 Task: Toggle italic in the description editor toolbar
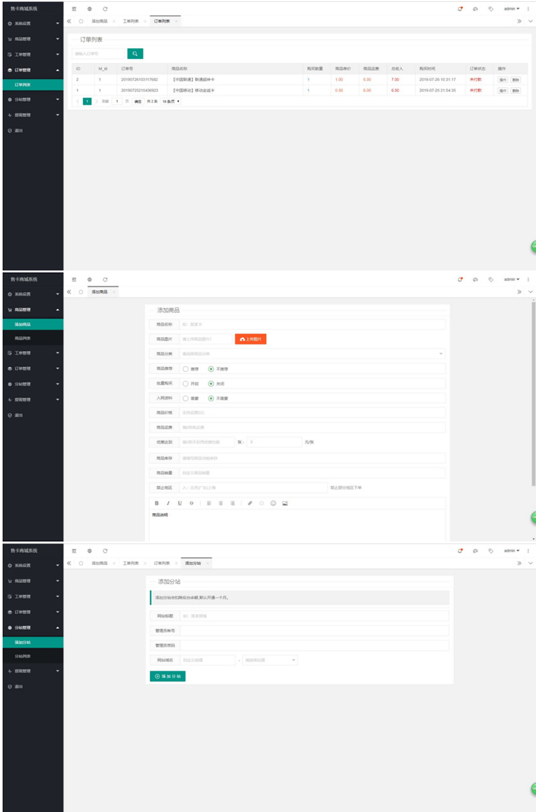tap(168, 503)
